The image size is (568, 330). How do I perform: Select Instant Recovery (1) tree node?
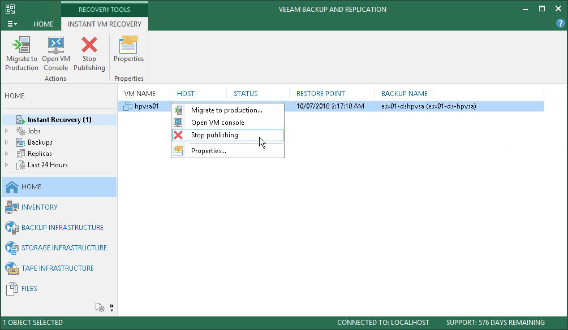tap(59, 120)
